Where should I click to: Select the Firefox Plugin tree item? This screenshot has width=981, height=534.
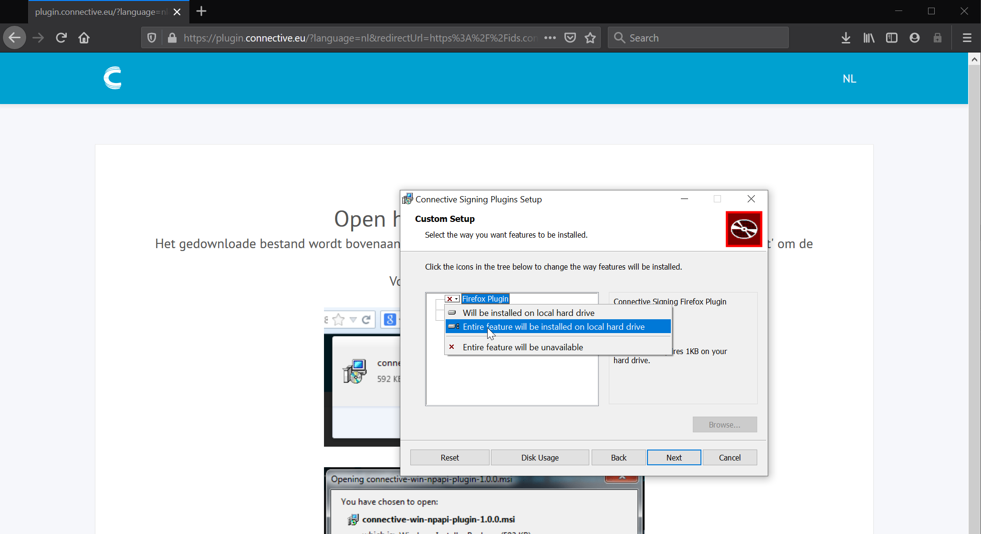485,299
